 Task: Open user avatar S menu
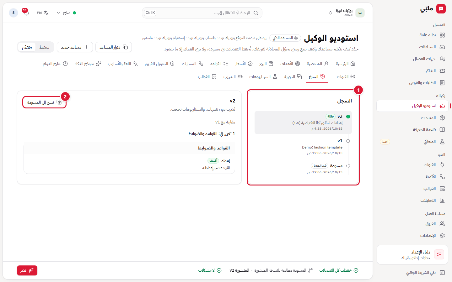pyautogui.click(x=13, y=13)
